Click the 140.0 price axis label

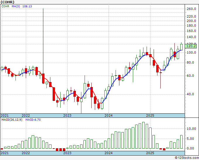[191, 37]
